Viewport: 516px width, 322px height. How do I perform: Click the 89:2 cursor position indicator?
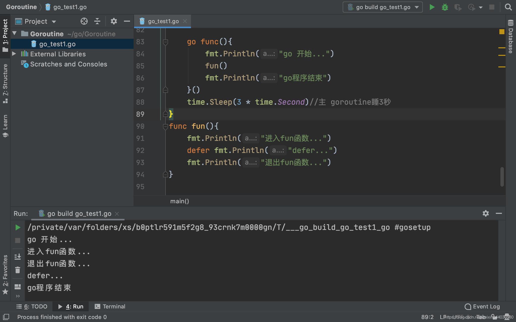coord(427,317)
